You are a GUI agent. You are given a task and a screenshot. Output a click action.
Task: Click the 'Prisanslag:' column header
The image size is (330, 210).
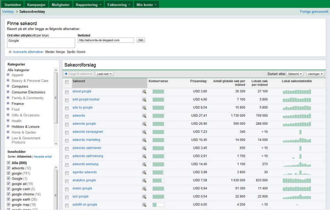coord(198,81)
